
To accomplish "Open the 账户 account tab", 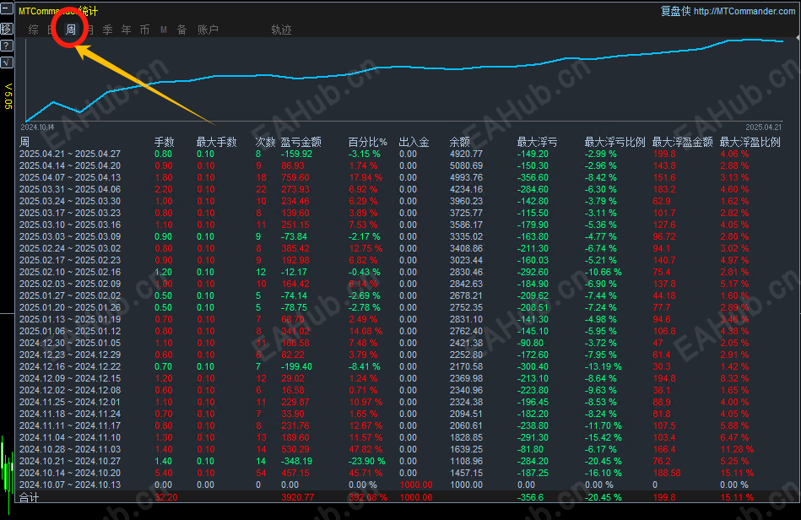I will pos(208,30).
